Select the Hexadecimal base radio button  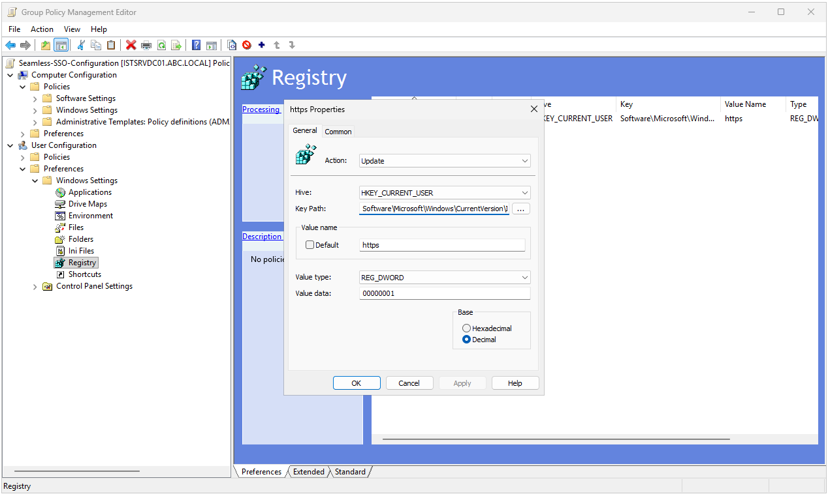click(466, 328)
